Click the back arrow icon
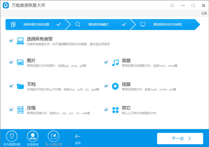The width and height of the screenshot is (209, 147). coord(78,137)
